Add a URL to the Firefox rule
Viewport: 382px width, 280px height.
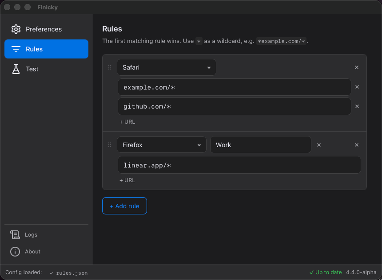pos(127,180)
